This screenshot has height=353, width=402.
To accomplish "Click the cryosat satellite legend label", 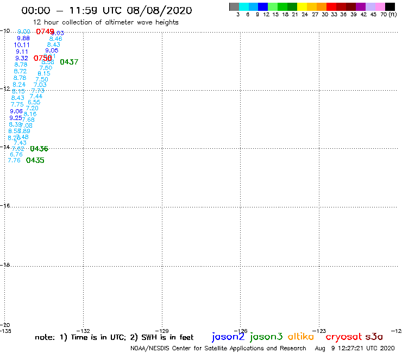I will click(x=344, y=337).
